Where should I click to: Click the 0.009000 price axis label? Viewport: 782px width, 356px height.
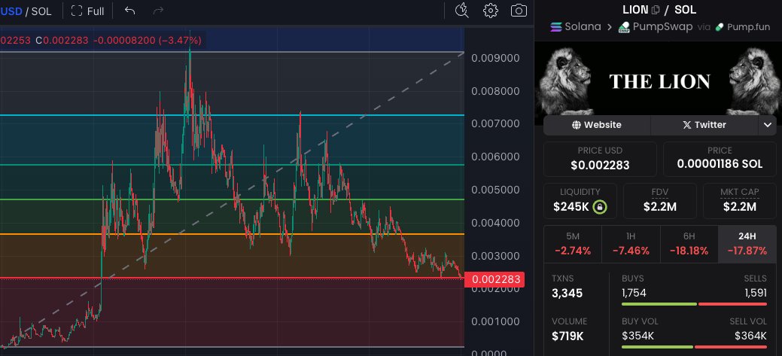495,59
